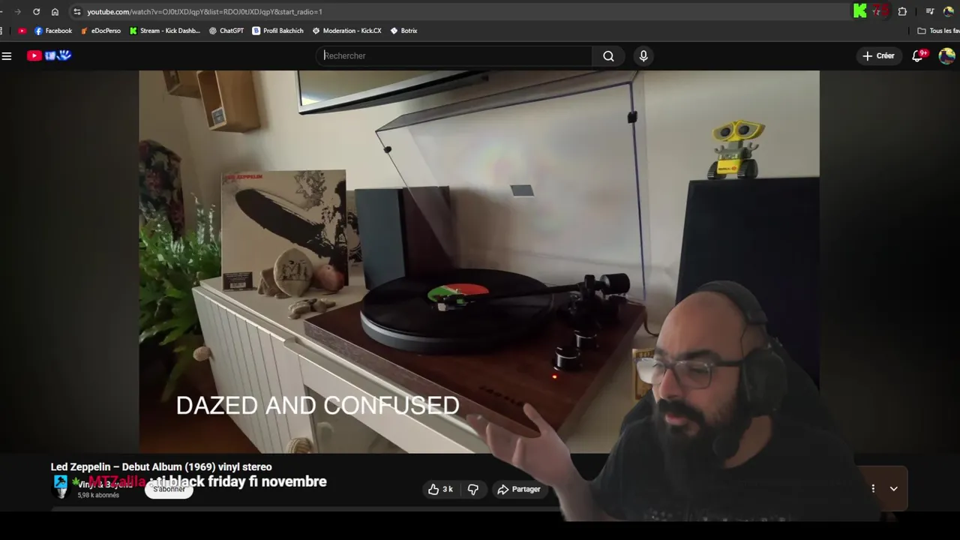Open the ChatGPT bookmark
This screenshot has height=540, width=960.
(226, 31)
